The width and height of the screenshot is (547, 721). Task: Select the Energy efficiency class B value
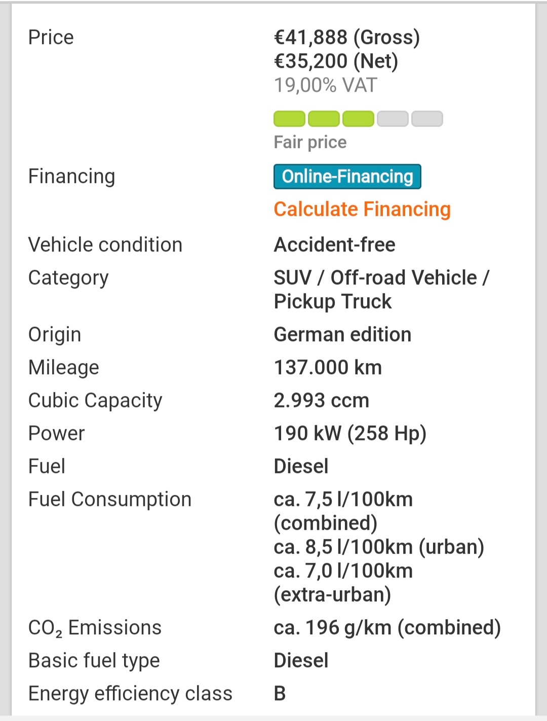pos(280,693)
